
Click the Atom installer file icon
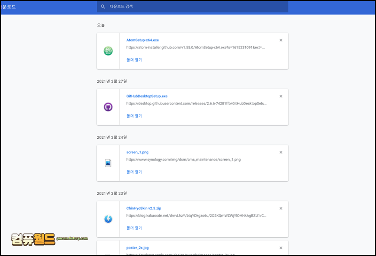pyautogui.click(x=108, y=51)
